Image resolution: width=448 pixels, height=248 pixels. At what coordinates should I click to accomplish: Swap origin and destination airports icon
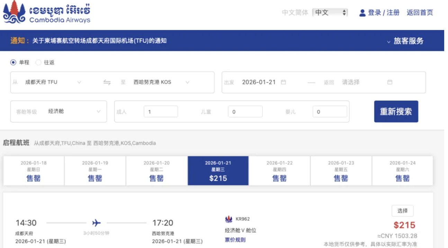[x=107, y=82]
